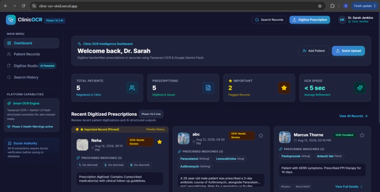Click the browser address bar URL
The width and height of the screenshot is (380, 192).
(58, 6)
